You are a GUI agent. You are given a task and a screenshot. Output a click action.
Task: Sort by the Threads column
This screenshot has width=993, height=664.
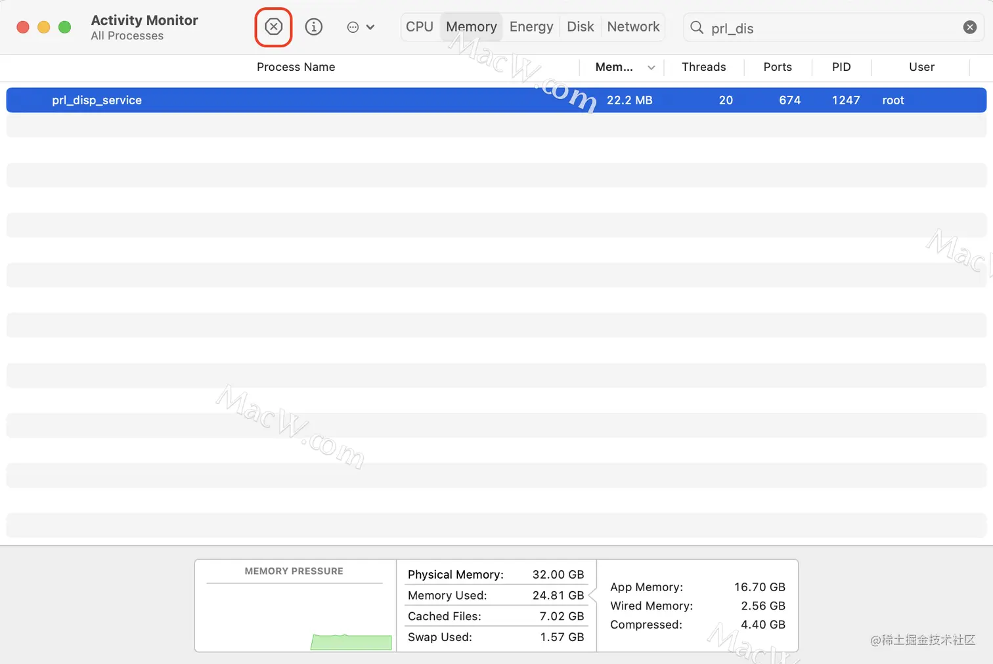tap(703, 67)
